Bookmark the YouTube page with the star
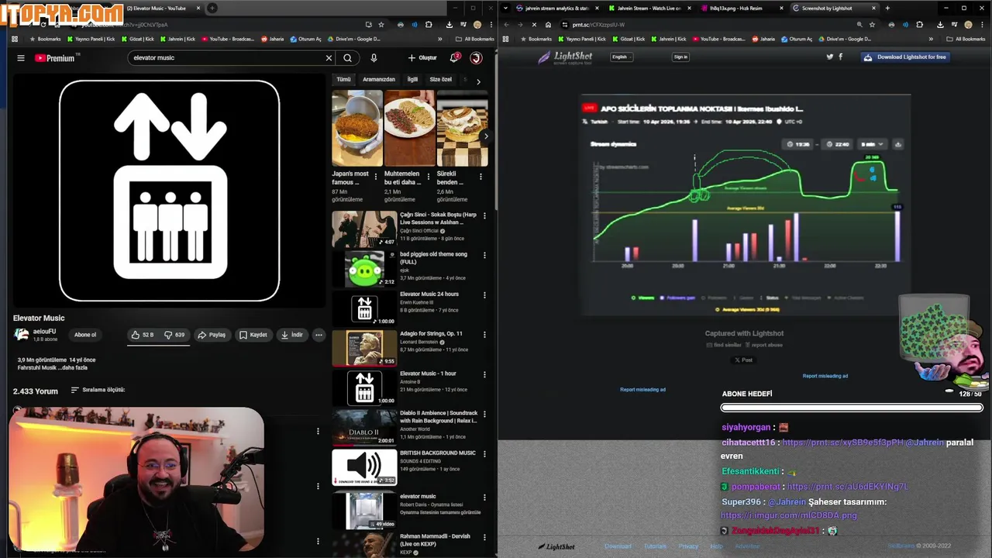992x558 pixels. click(381, 25)
